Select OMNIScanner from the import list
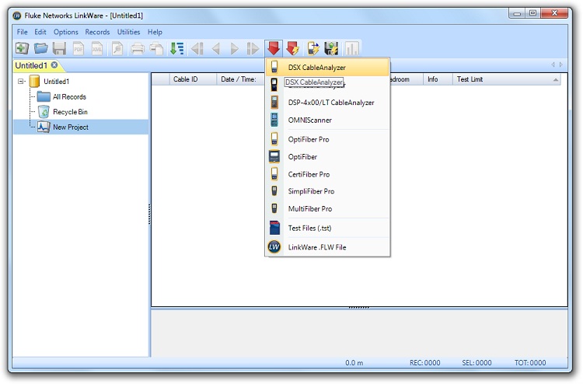 (x=310, y=120)
